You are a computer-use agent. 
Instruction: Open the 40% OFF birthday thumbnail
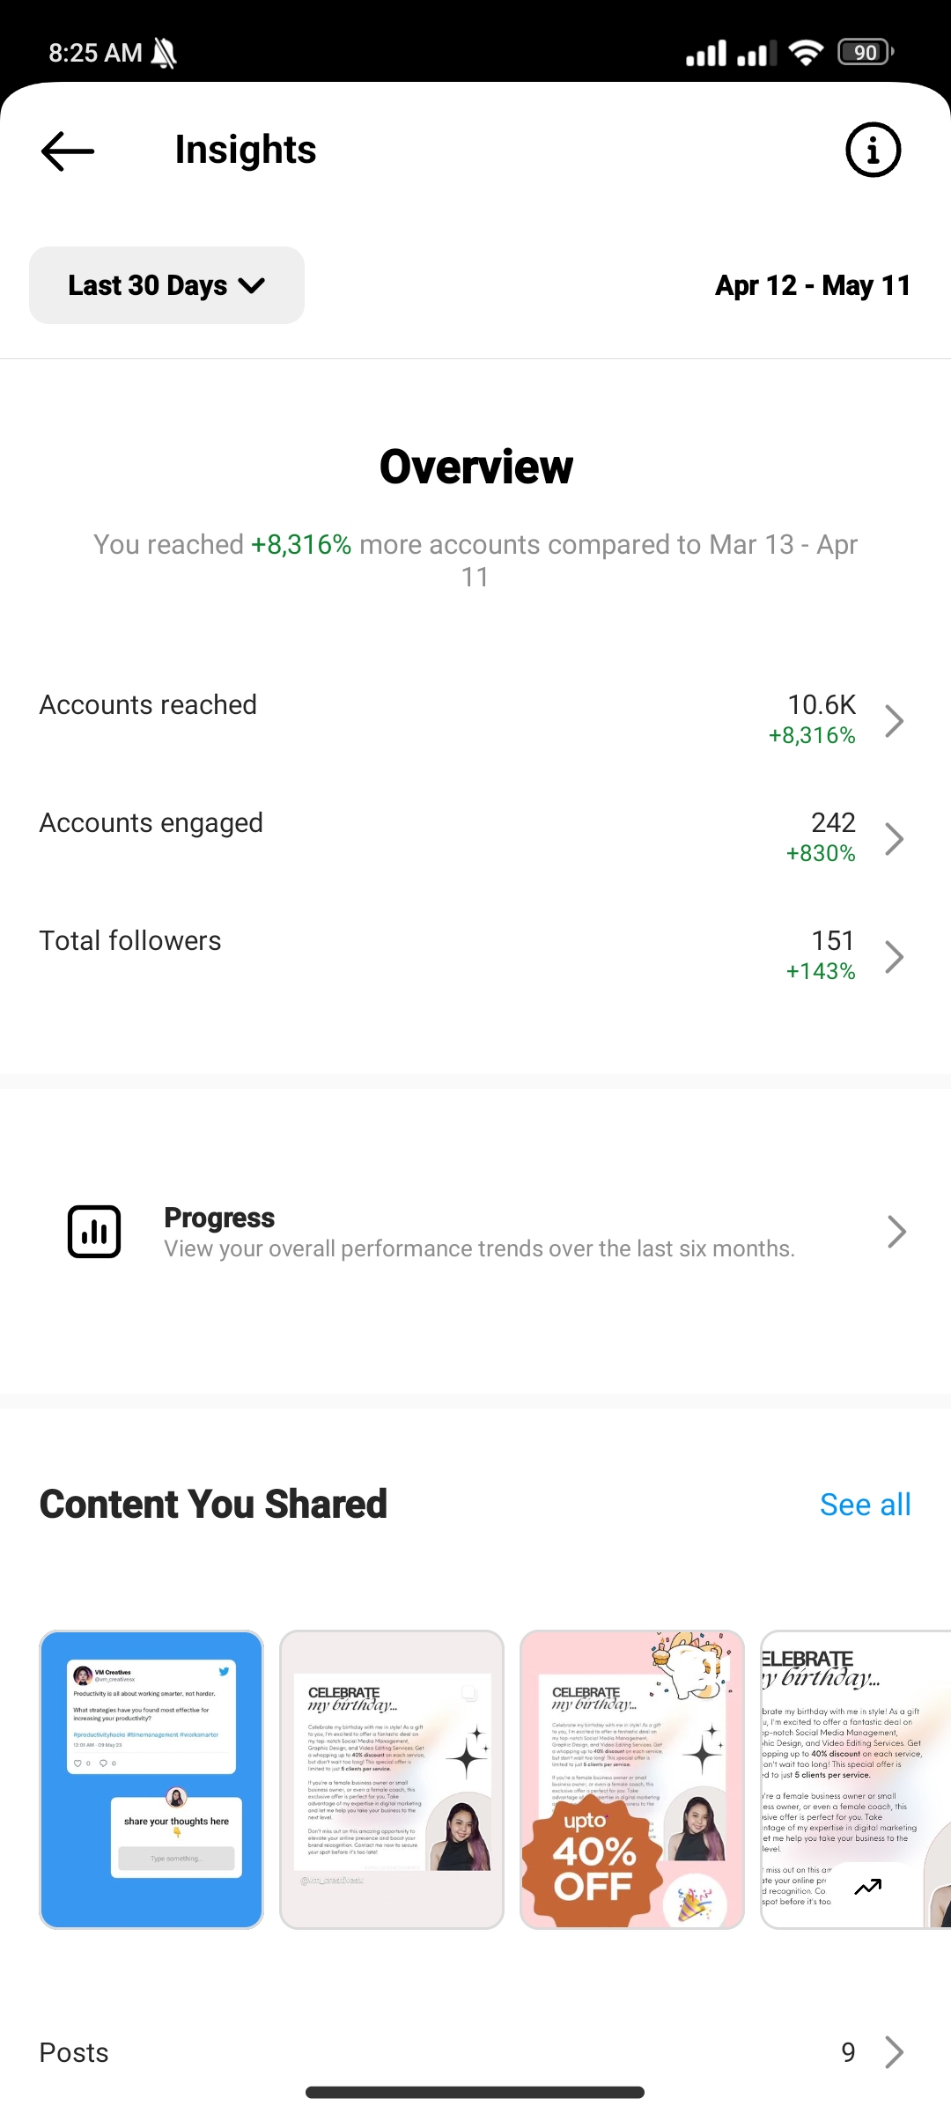632,1779
